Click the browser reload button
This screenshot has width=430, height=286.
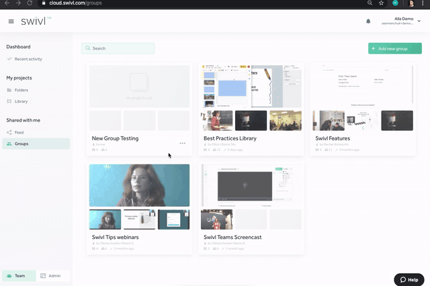tap(30, 3)
